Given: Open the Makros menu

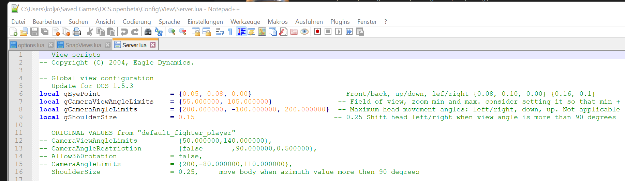Looking at the screenshot, I should (278, 22).
